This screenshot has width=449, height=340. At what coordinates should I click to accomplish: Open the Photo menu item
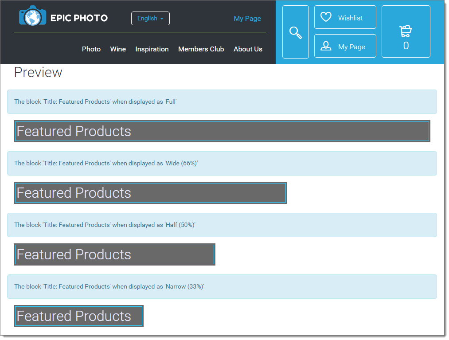pos(91,49)
